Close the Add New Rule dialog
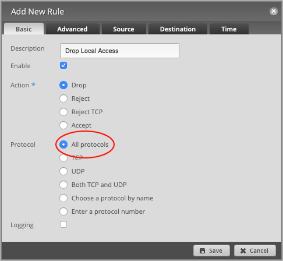The width and height of the screenshot is (283, 261). (274, 11)
